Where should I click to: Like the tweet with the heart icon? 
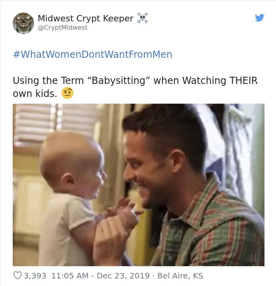tap(17, 275)
